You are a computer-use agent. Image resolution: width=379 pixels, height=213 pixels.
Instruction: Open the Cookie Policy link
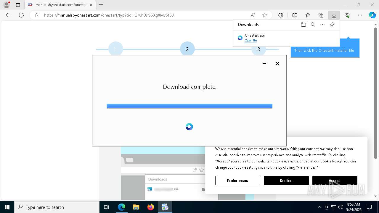(331, 161)
